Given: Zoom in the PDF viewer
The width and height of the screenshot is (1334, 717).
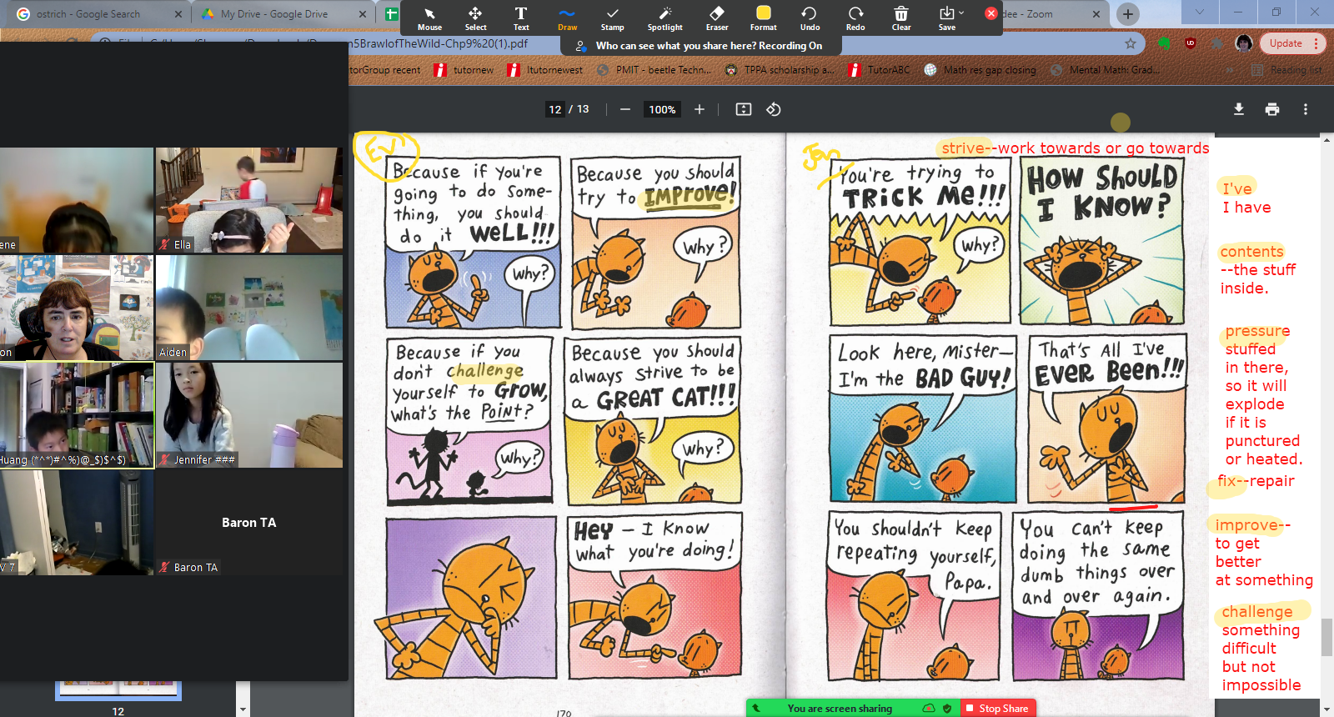Looking at the screenshot, I should [x=700, y=109].
